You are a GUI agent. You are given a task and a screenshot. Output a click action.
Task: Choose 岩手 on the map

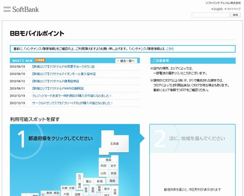click(x=113, y=166)
